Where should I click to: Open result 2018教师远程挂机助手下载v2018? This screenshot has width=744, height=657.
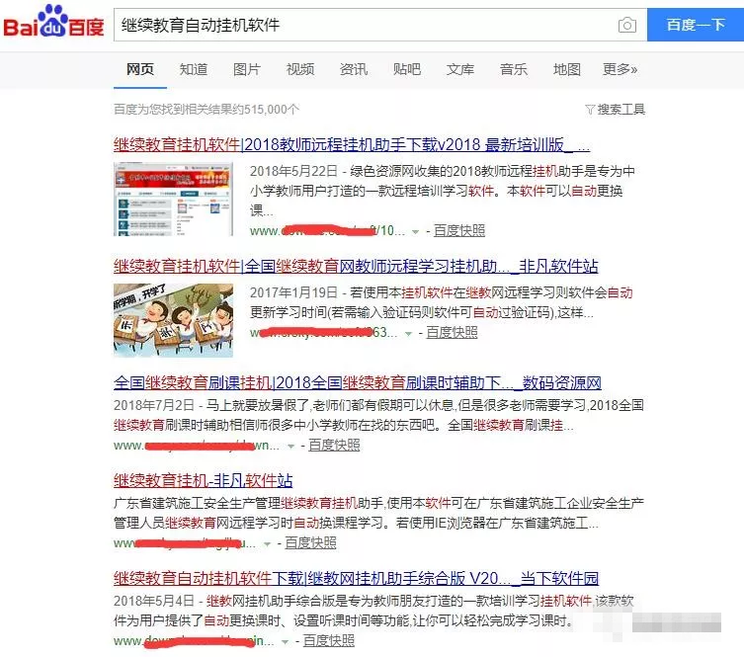point(352,144)
